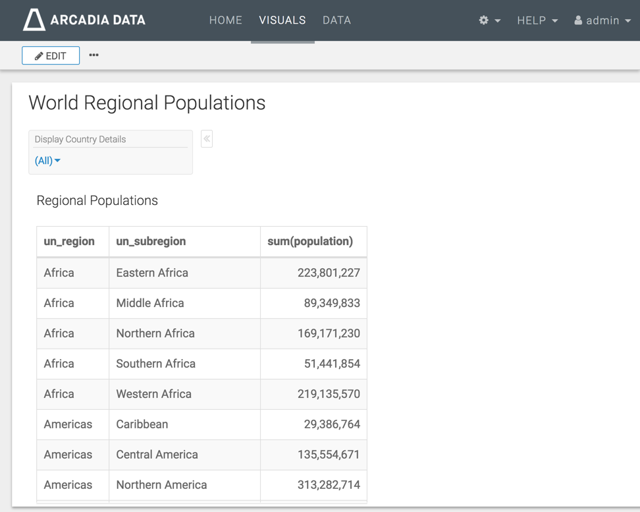Click the Arcadia Data logo icon
Screen dimensions: 640x512
click(34, 20)
